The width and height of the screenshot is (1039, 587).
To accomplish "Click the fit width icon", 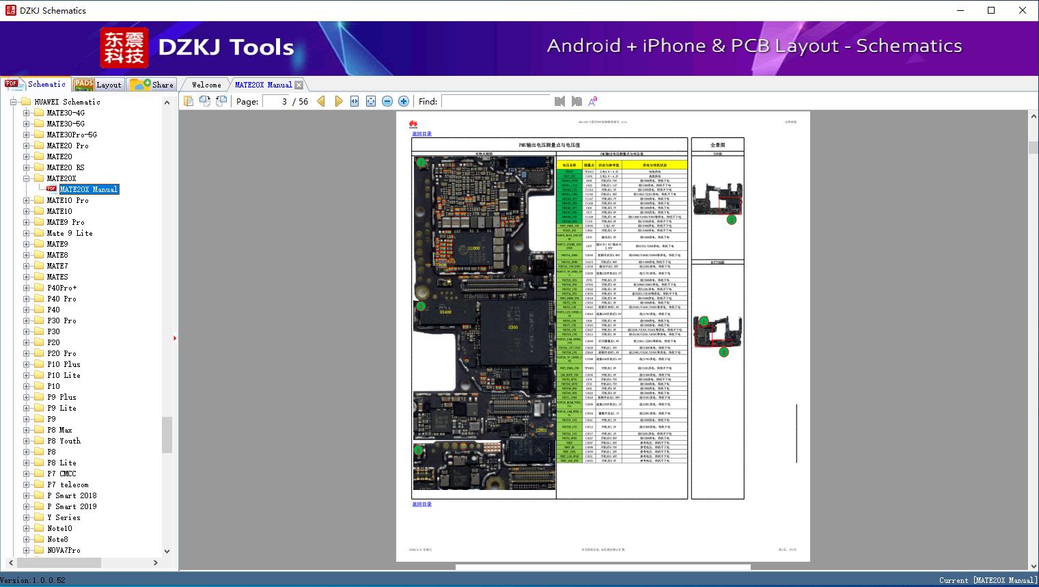I will tap(355, 101).
